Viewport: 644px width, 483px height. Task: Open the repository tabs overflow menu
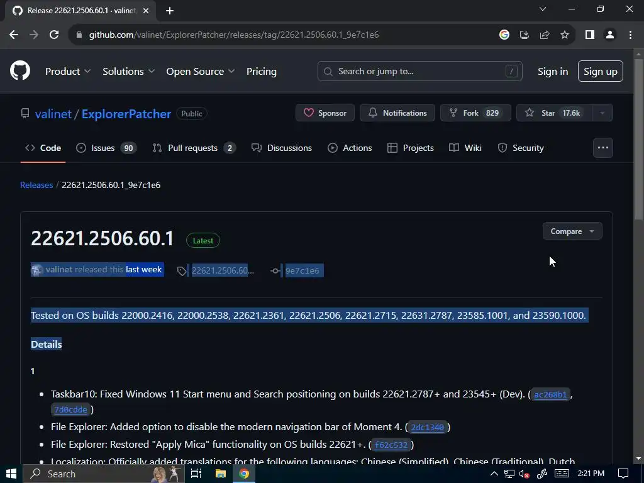click(603, 148)
